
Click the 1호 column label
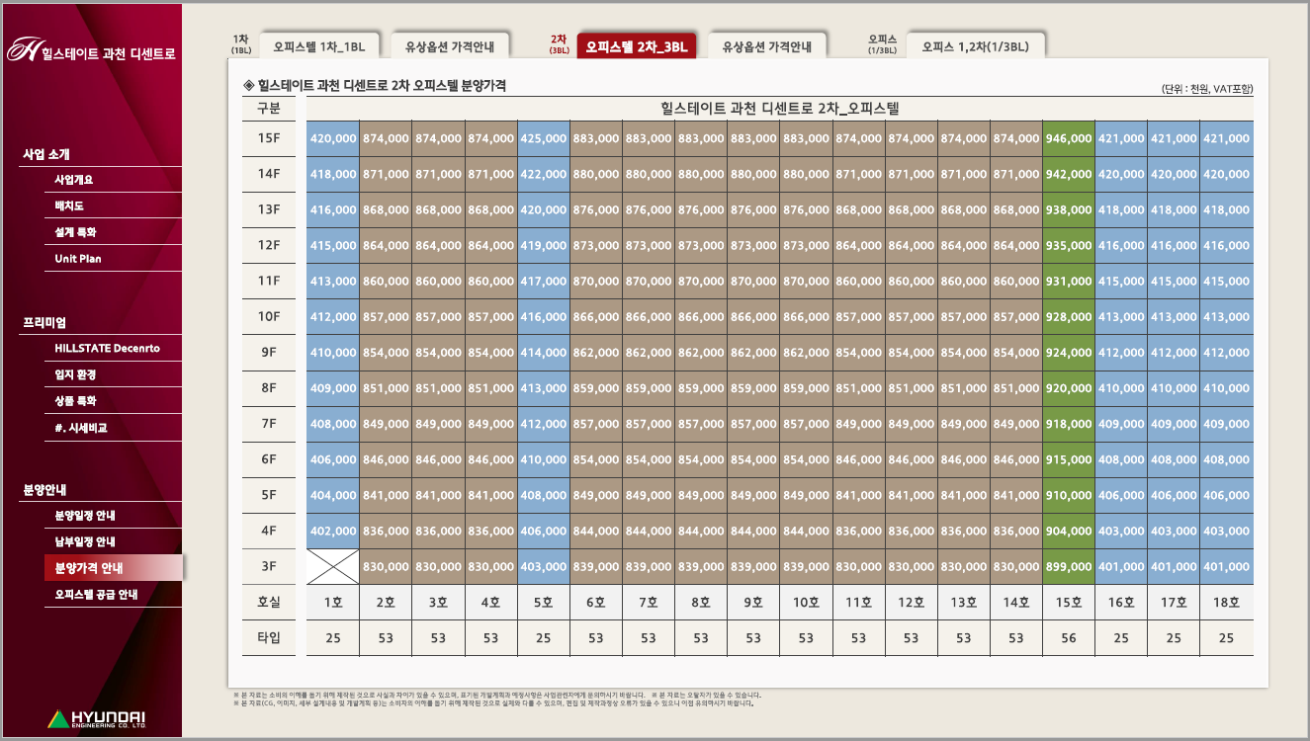[x=333, y=602]
